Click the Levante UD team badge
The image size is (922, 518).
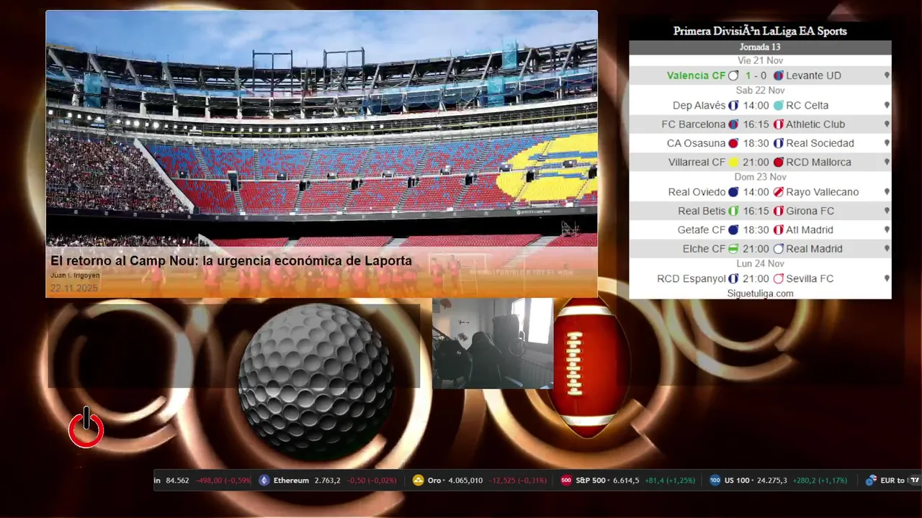779,76
